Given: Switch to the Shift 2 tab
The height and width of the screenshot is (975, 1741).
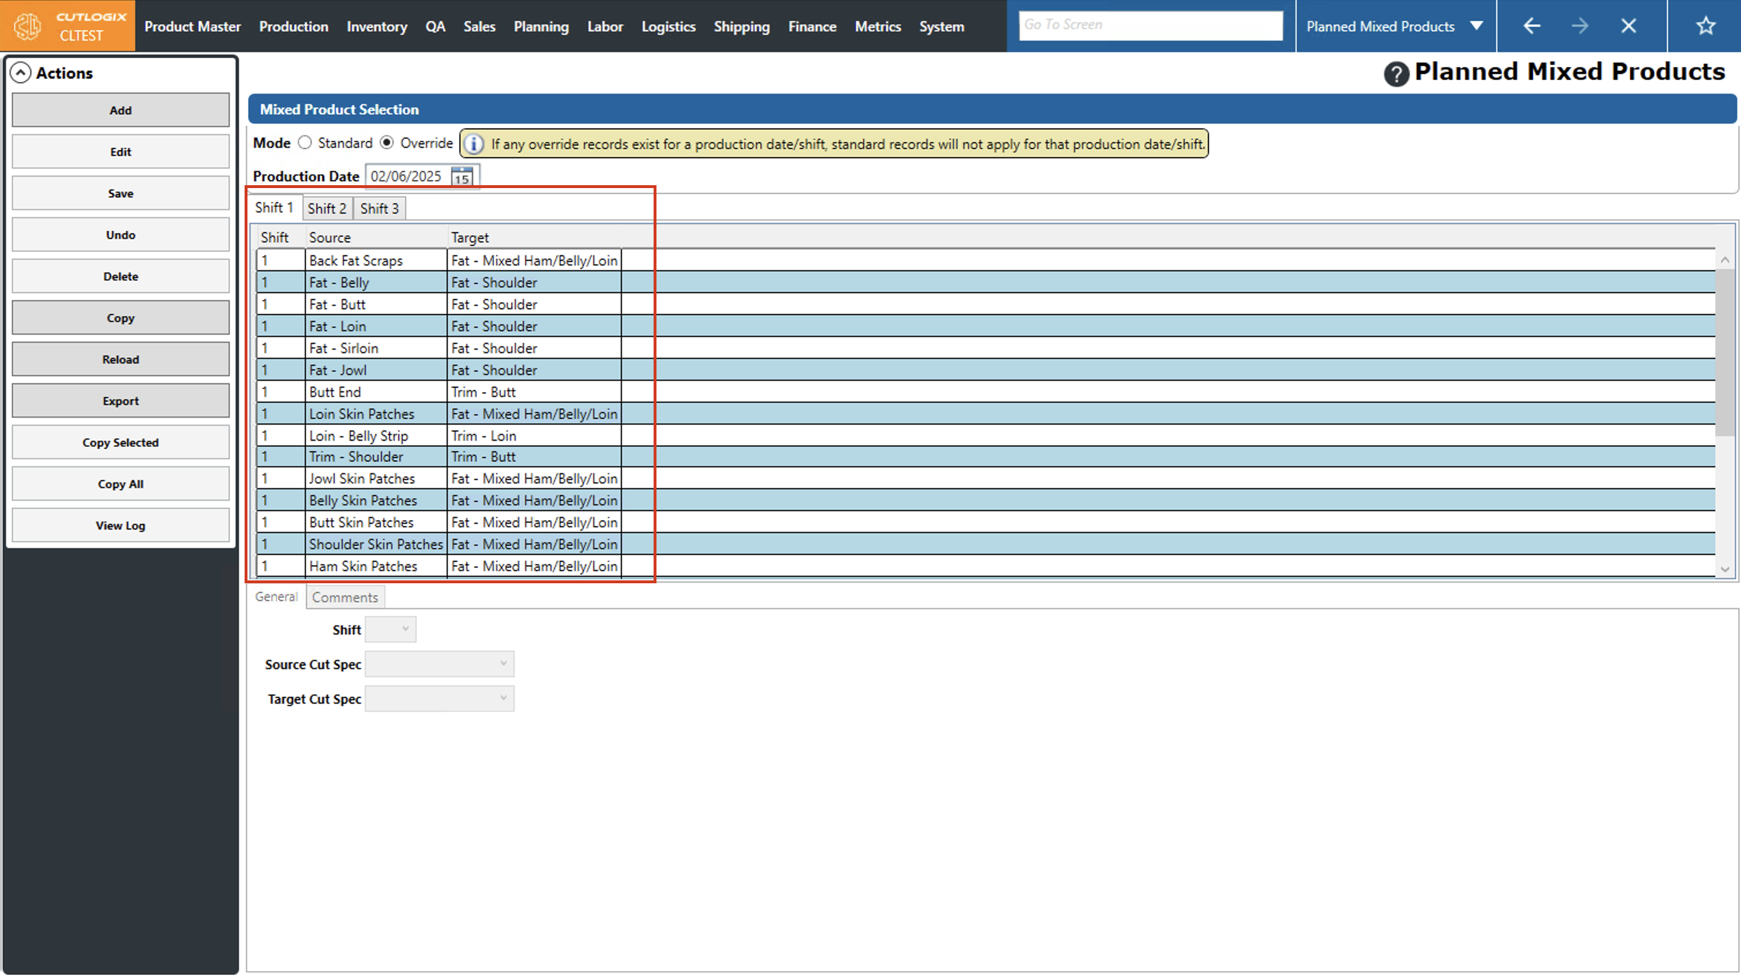Looking at the screenshot, I should tap(327, 208).
